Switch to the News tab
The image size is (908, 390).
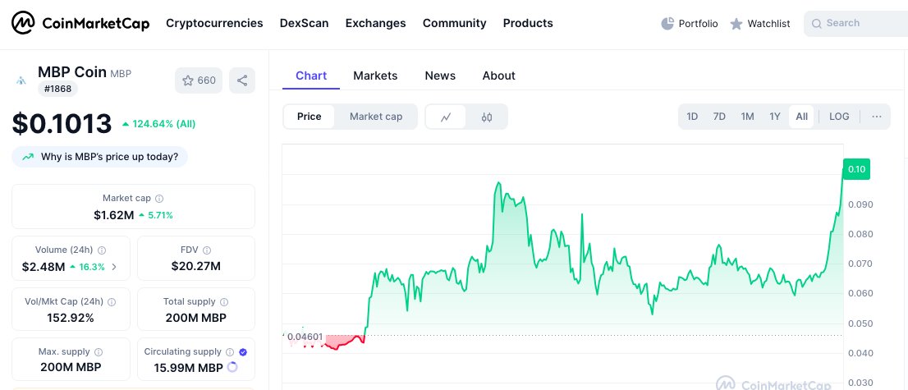[x=440, y=76]
